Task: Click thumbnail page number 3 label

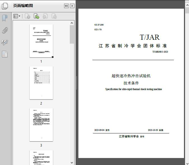Action: (x=41, y=145)
